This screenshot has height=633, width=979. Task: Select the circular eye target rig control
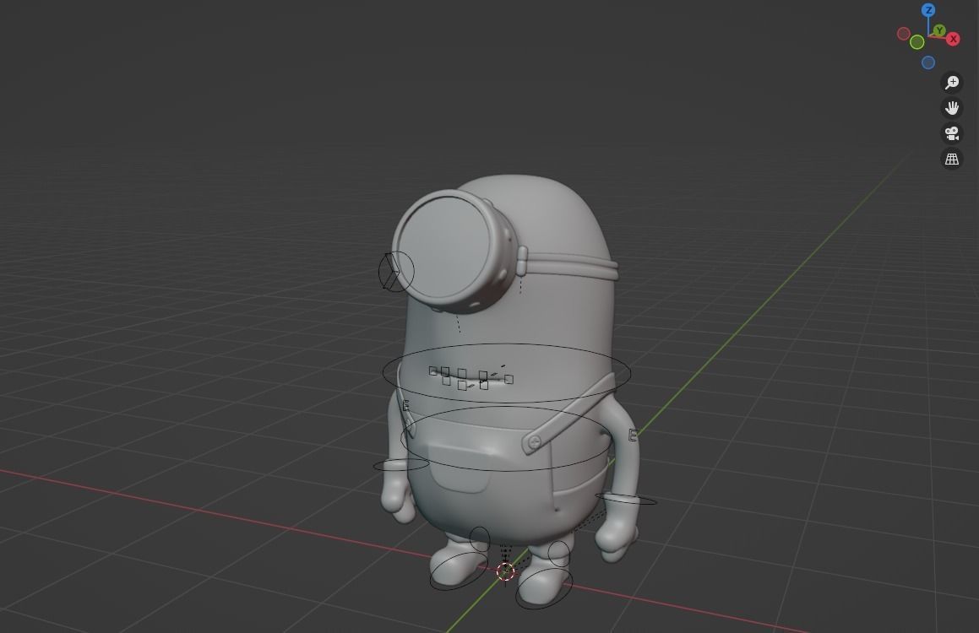pyautogui.click(x=396, y=271)
